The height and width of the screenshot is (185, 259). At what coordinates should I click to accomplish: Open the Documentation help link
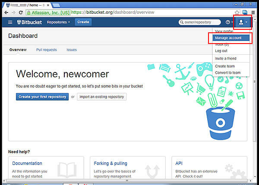tap(27, 163)
